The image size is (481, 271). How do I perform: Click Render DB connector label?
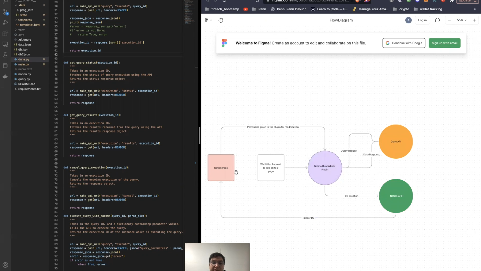pyautogui.click(x=308, y=218)
